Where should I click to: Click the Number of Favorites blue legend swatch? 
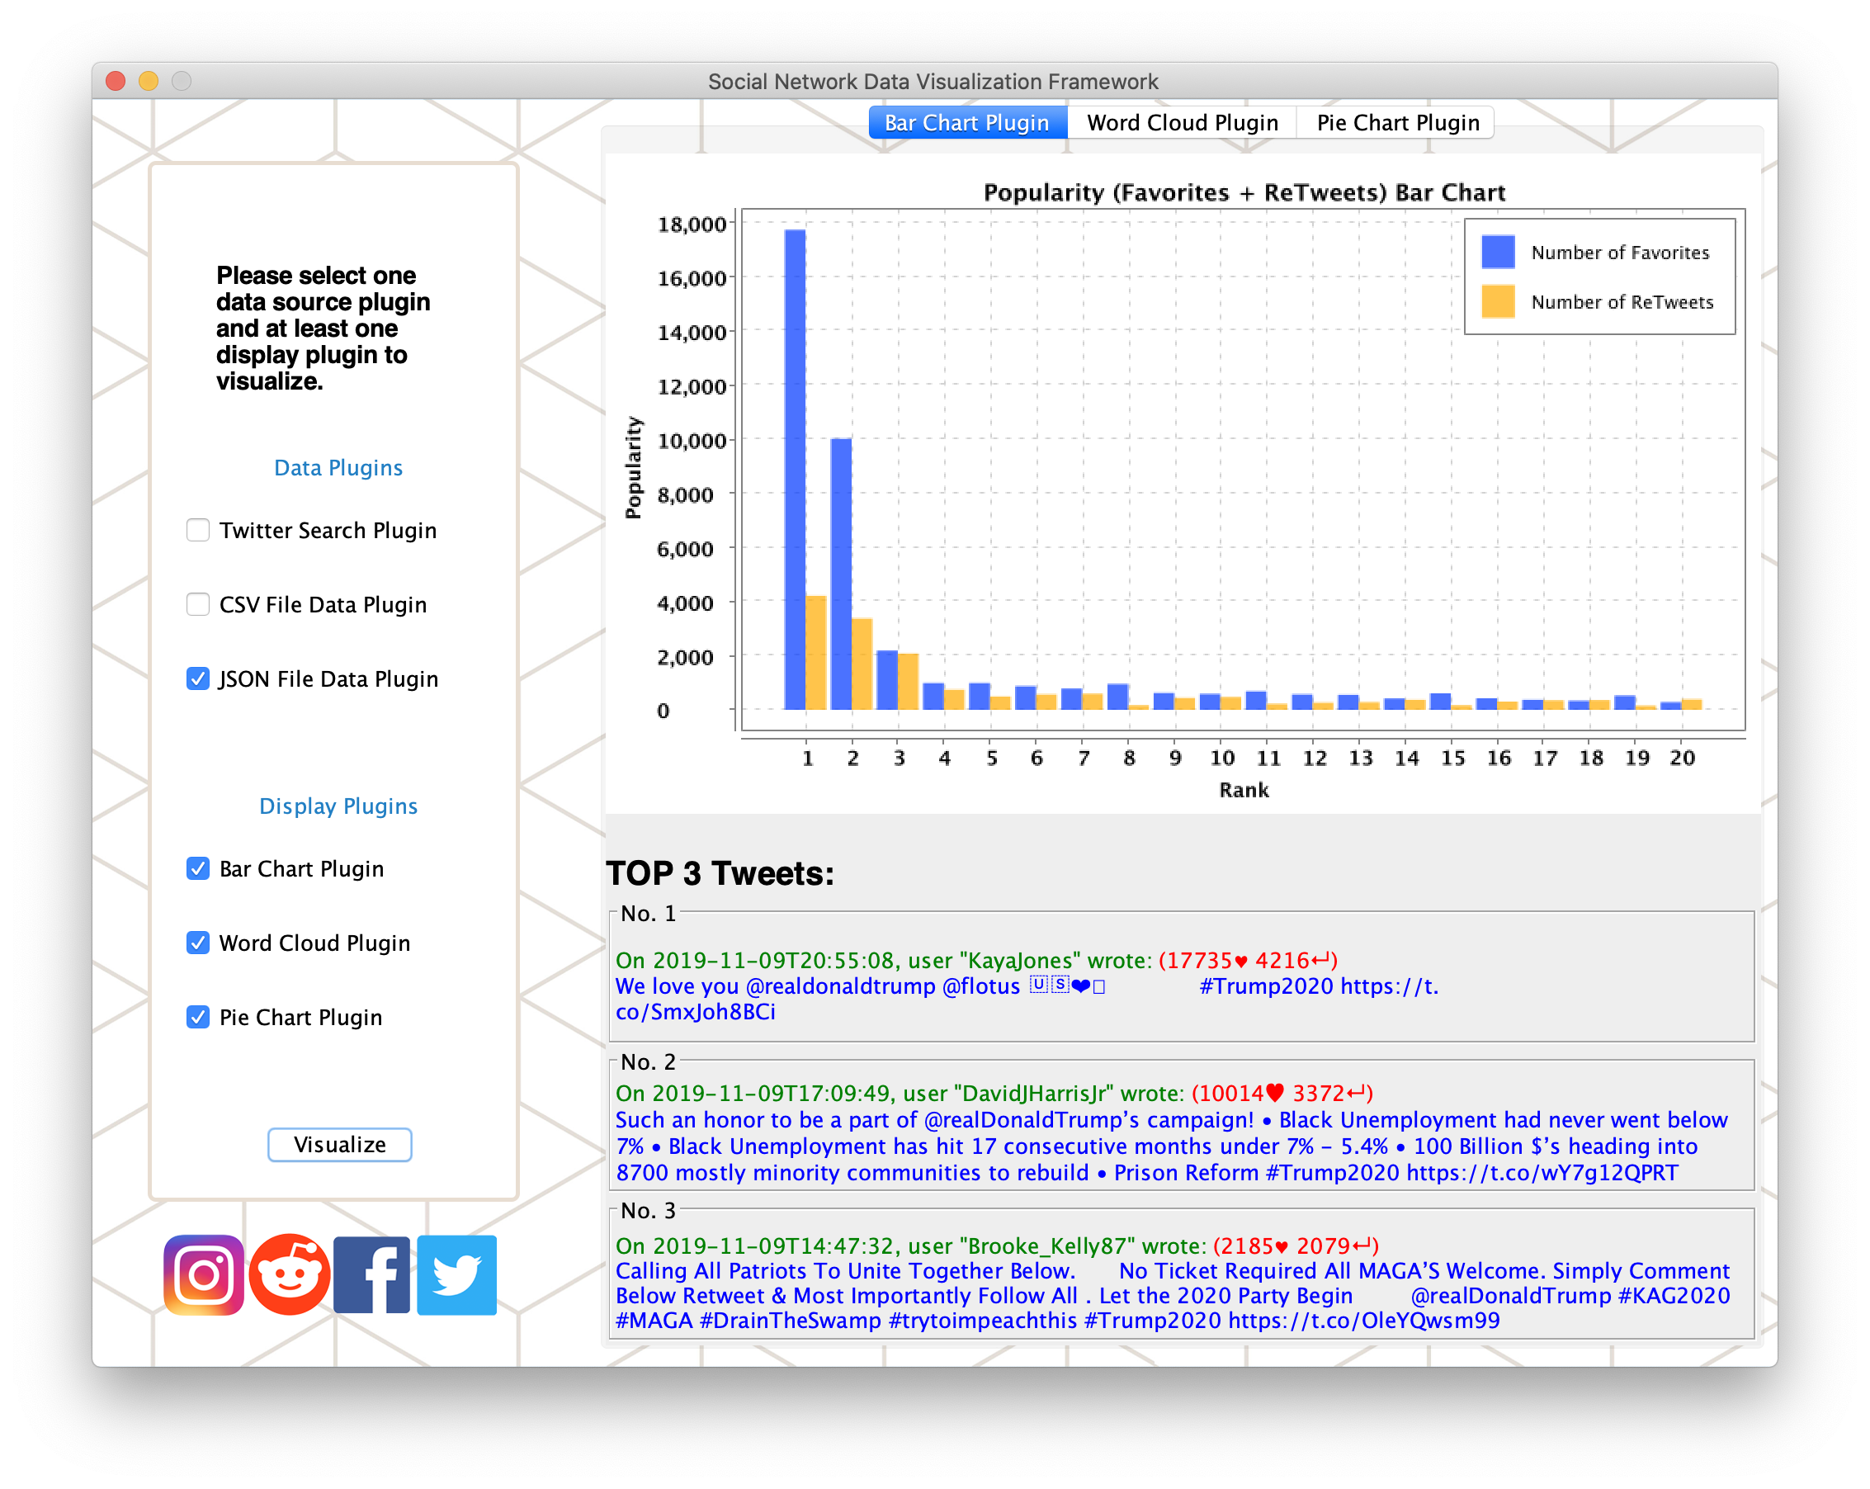pos(1498,252)
